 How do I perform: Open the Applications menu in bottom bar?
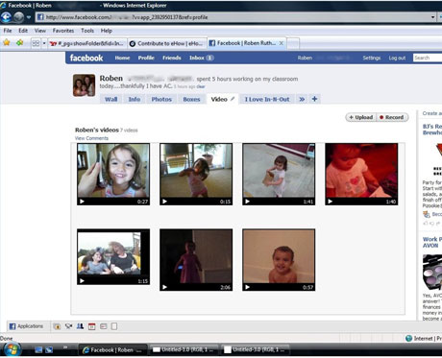pyautogui.click(x=26, y=326)
